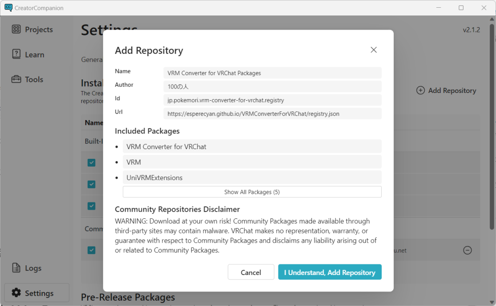Select the Author field 100の人

272,87
